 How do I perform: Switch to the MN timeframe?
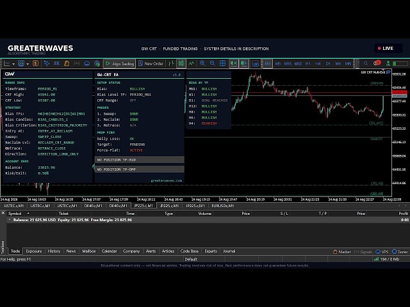pyautogui.click(x=348, y=63)
